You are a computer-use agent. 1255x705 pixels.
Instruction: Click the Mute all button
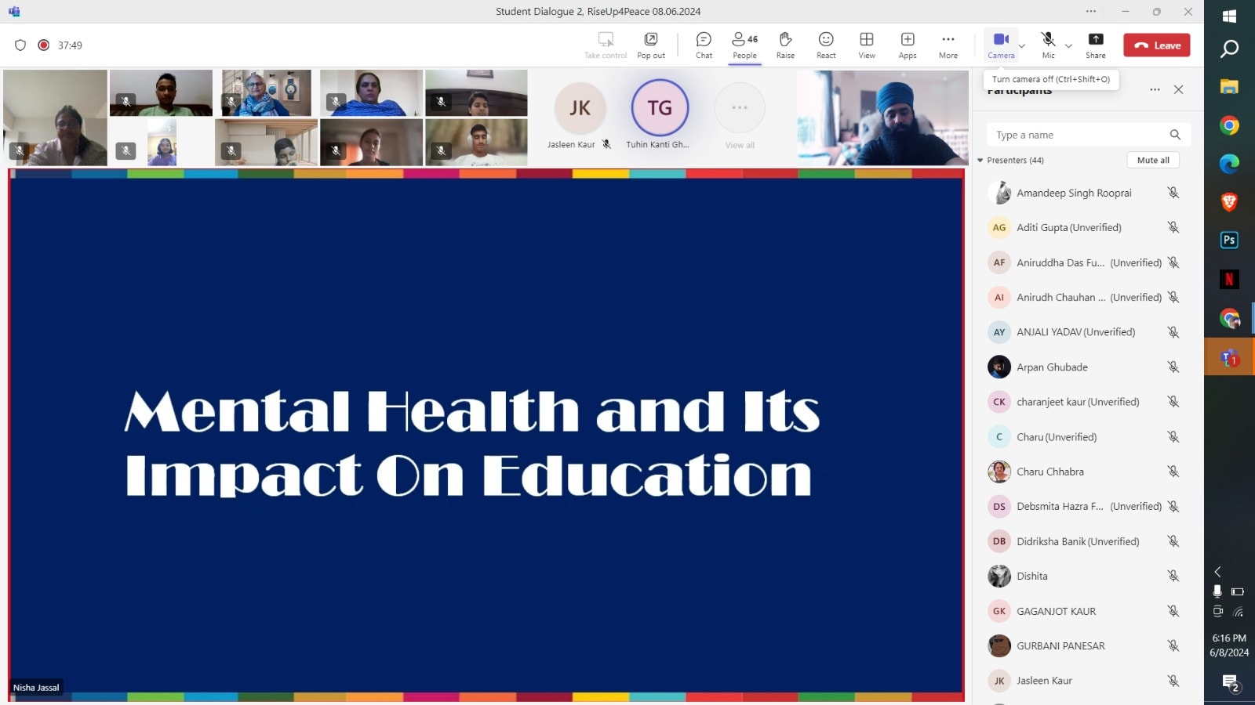[x=1153, y=160]
